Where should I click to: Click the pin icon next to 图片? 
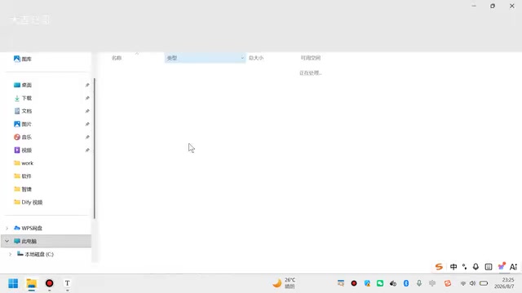pyautogui.click(x=87, y=124)
